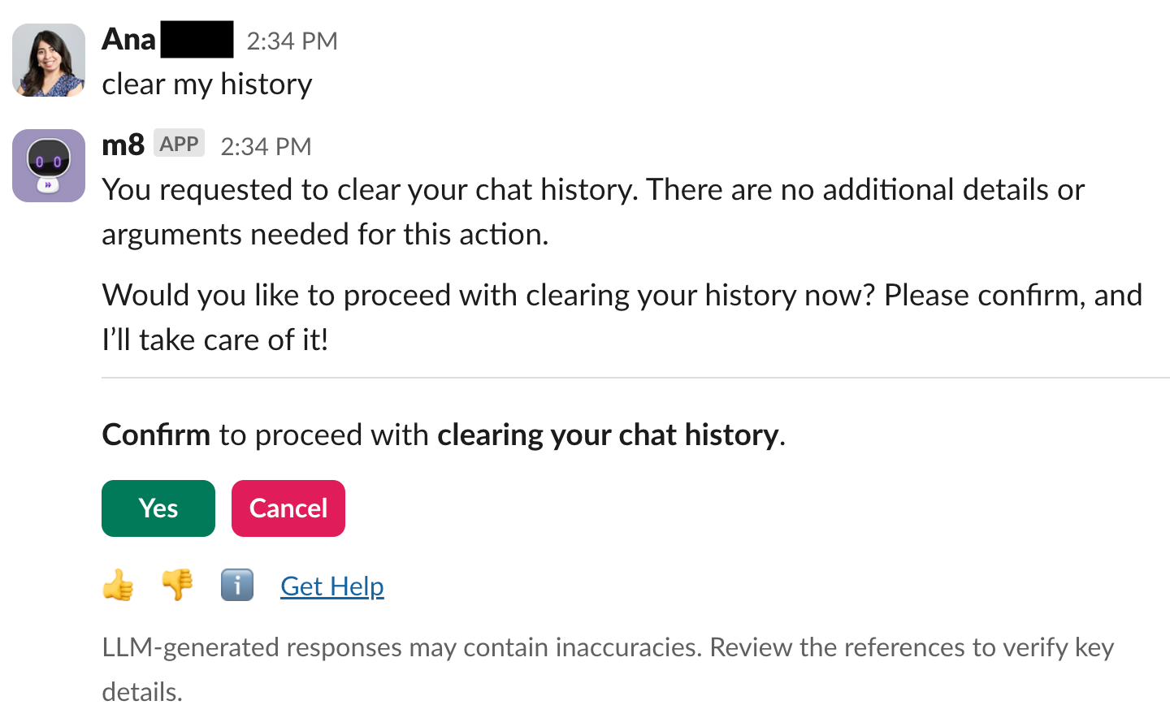Click the m8 robot app avatar

point(49,166)
